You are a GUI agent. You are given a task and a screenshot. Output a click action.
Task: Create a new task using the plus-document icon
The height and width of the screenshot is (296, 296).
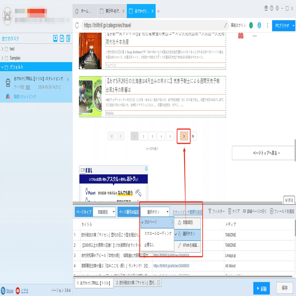pyautogui.click(x=61, y=39)
